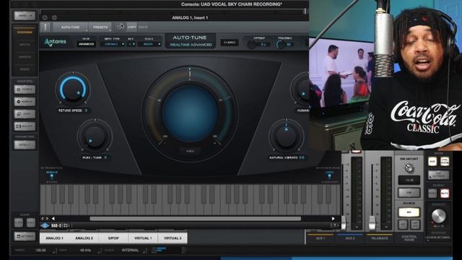Click the Retune Speed knob
The width and height of the screenshot is (462, 260).
(x=73, y=89)
